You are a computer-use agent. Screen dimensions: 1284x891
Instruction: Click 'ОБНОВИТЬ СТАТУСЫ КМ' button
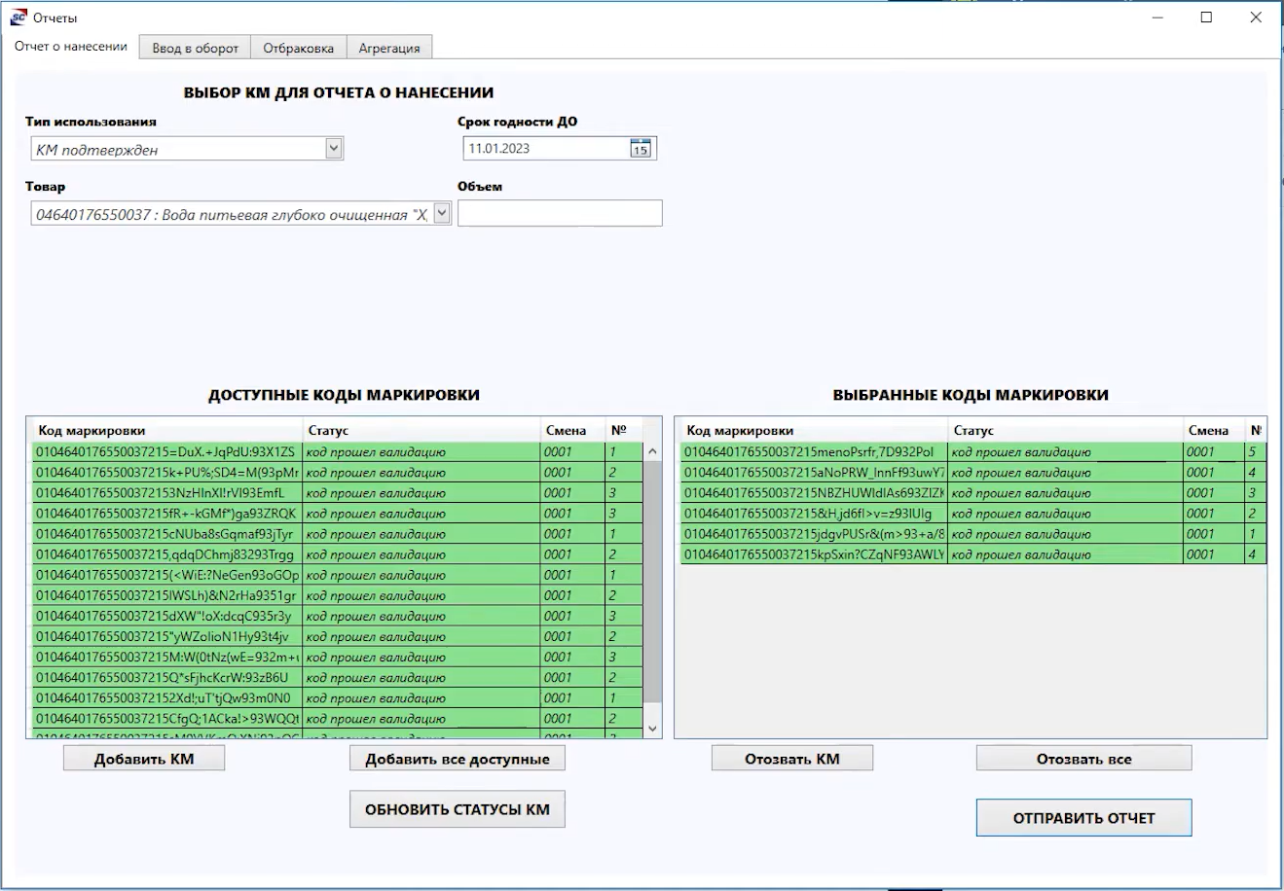(457, 809)
